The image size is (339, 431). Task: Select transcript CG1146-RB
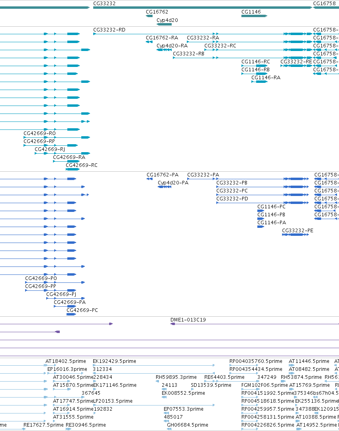pos(254,74)
